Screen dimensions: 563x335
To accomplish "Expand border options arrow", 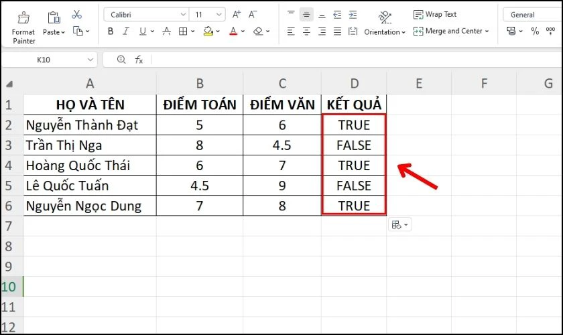I will click(193, 31).
